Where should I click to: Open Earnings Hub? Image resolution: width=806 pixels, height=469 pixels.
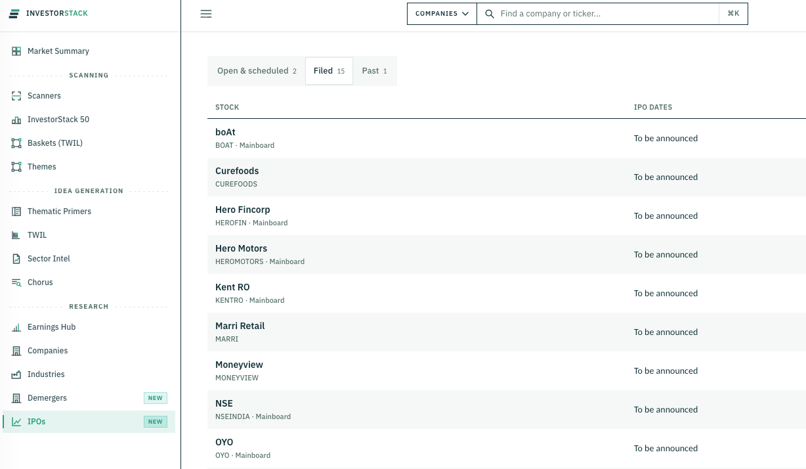coord(89,327)
